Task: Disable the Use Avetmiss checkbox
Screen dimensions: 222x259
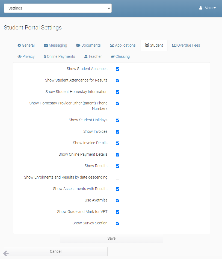Action: click(117, 200)
